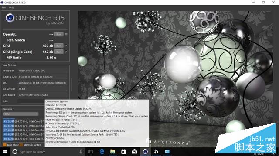
Task: Select ranking entry 46 at 3.20 GHz
Action: coord(24,126)
